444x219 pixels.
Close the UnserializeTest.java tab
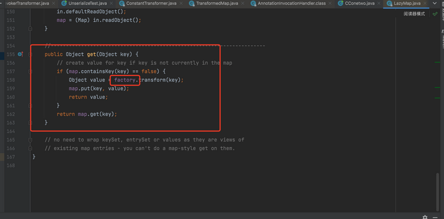click(111, 4)
